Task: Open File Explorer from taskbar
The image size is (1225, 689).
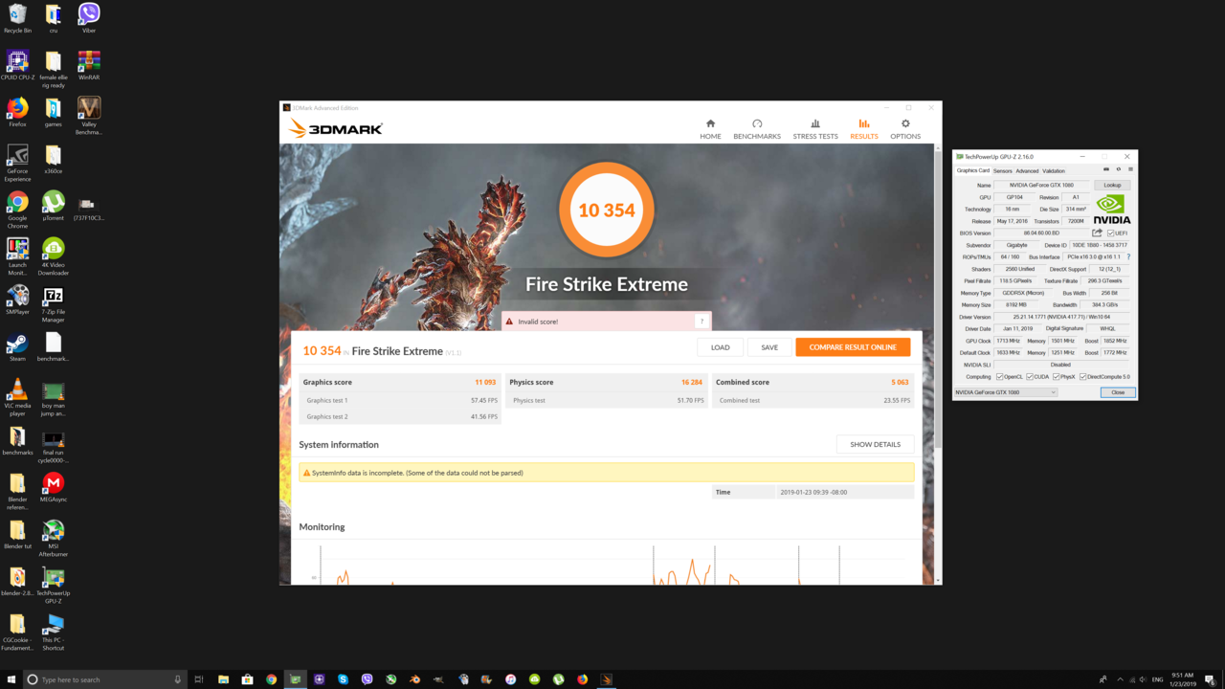Action: tap(223, 679)
